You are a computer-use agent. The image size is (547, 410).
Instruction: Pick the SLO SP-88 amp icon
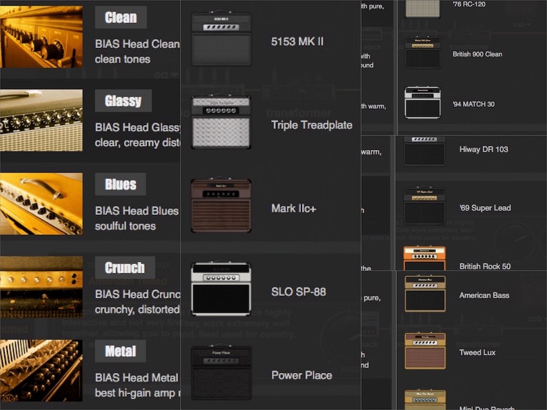pyautogui.click(x=221, y=289)
